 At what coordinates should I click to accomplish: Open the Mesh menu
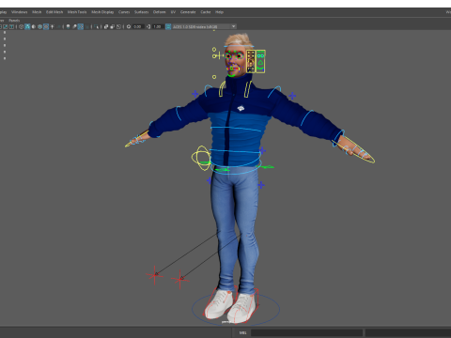(x=37, y=12)
